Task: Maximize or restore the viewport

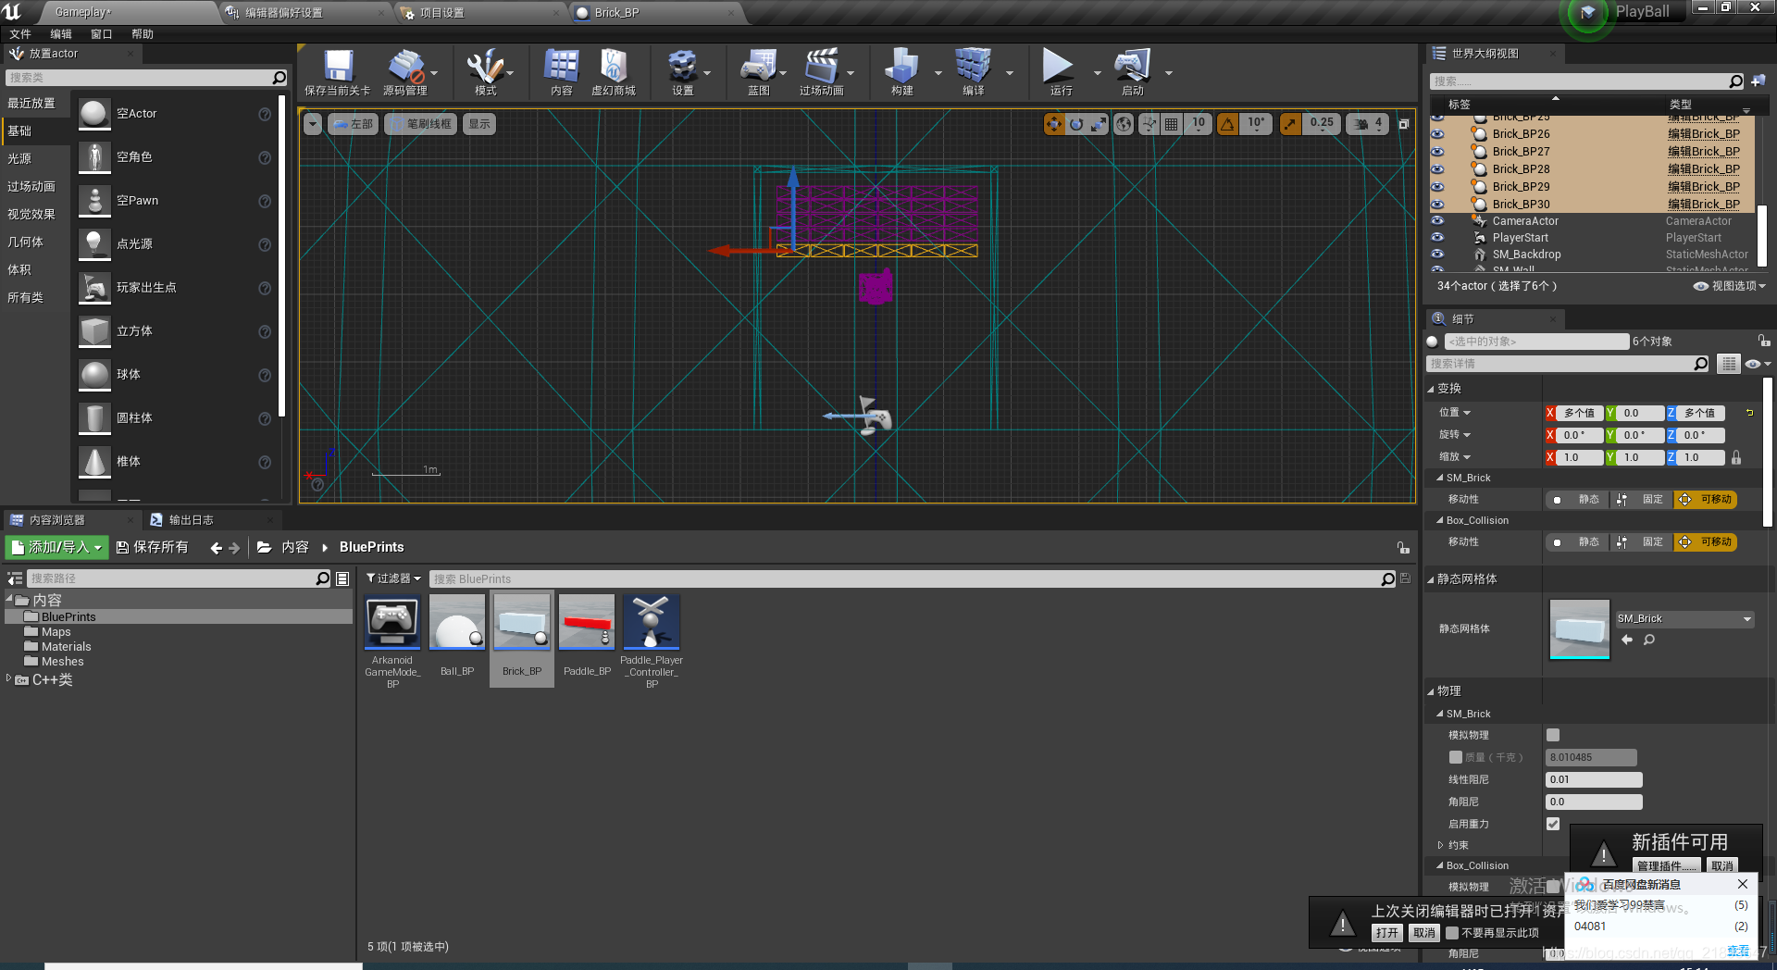Action: point(1404,124)
